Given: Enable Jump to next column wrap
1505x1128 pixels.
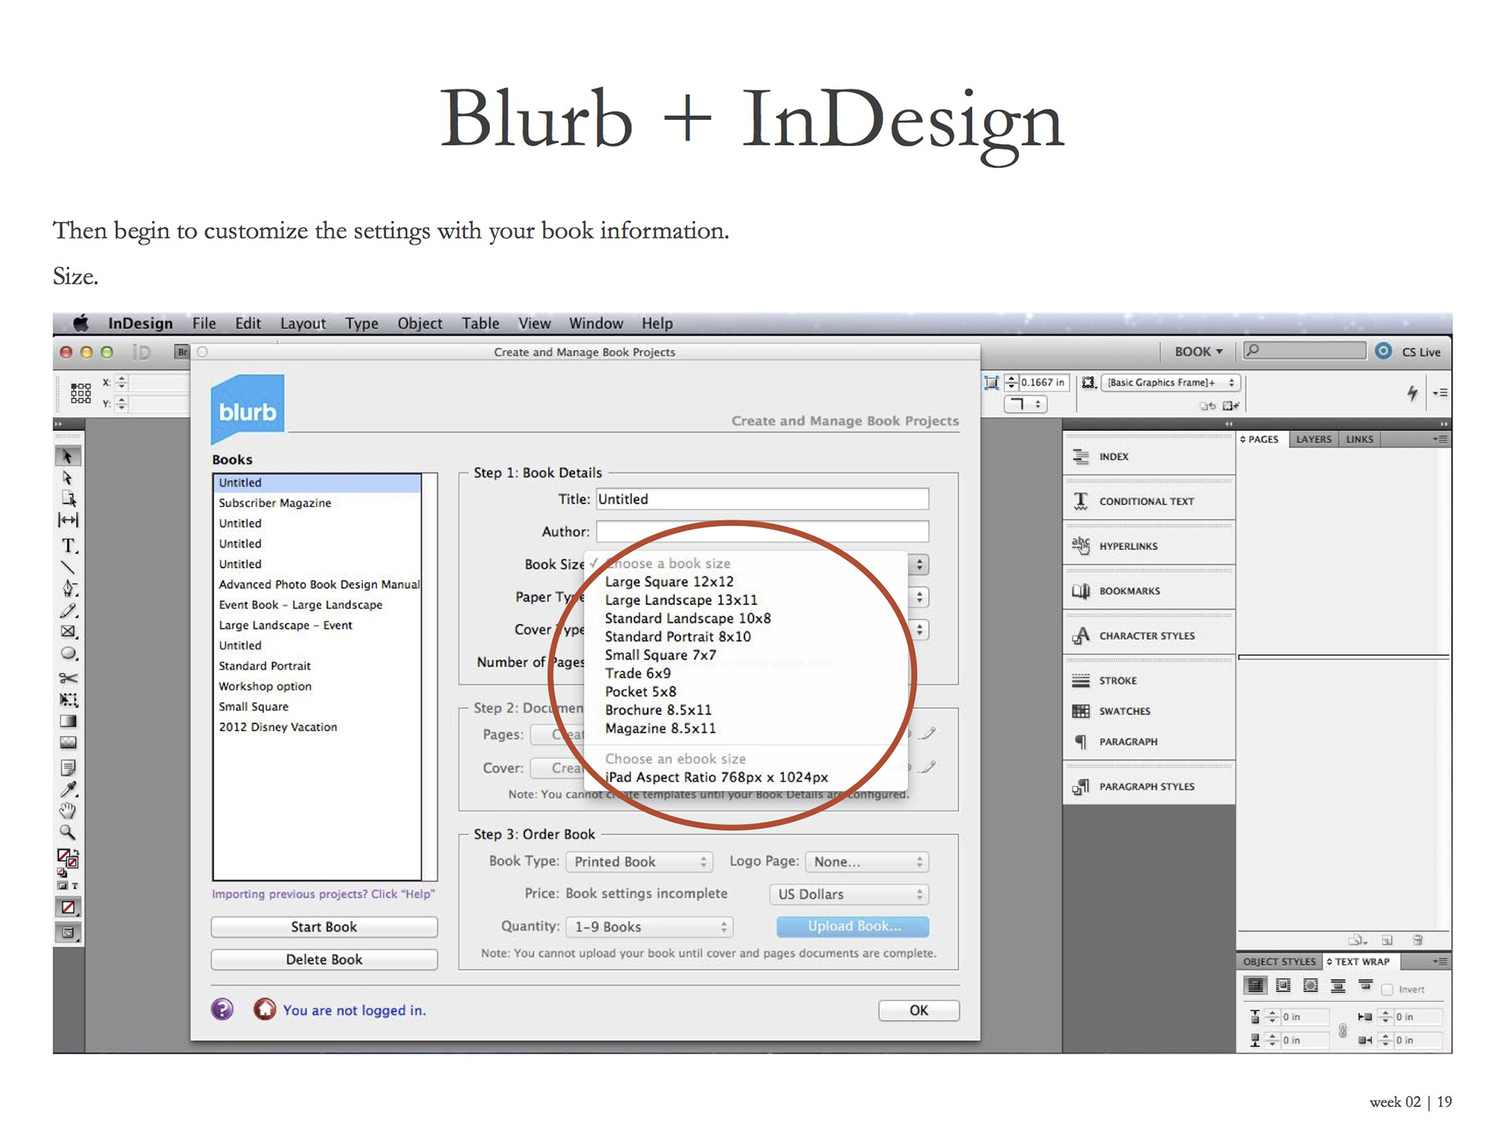Looking at the screenshot, I should click(x=1365, y=985).
